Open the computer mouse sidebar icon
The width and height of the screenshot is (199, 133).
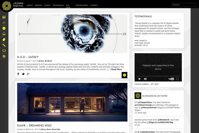click(4, 40)
